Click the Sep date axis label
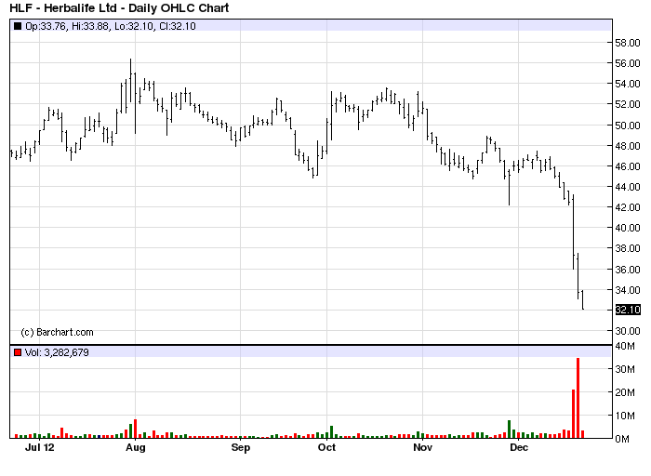This screenshot has height=476, width=651. click(240, 447)
